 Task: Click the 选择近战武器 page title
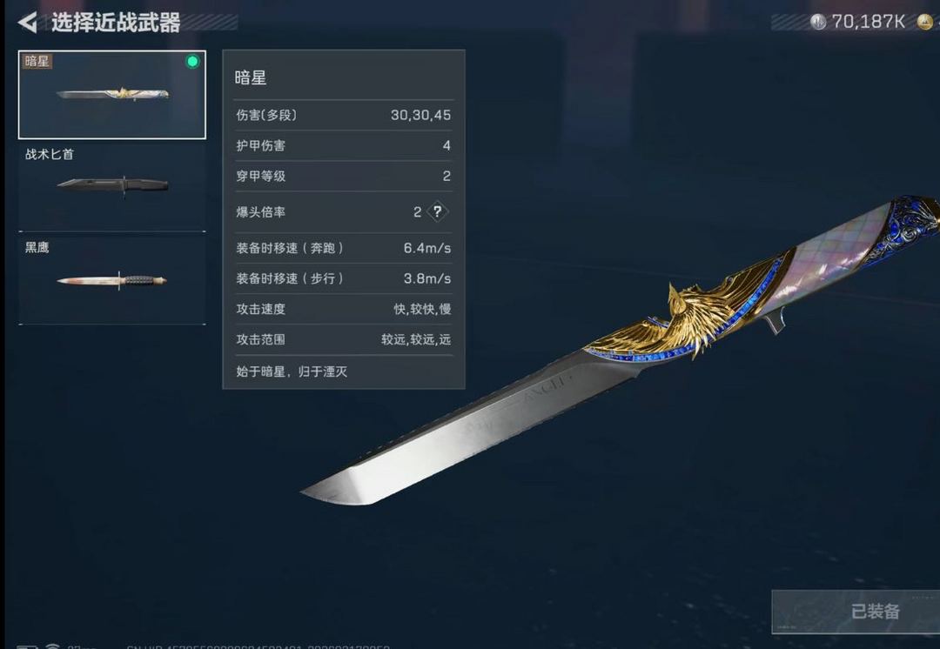coord(116,23)
